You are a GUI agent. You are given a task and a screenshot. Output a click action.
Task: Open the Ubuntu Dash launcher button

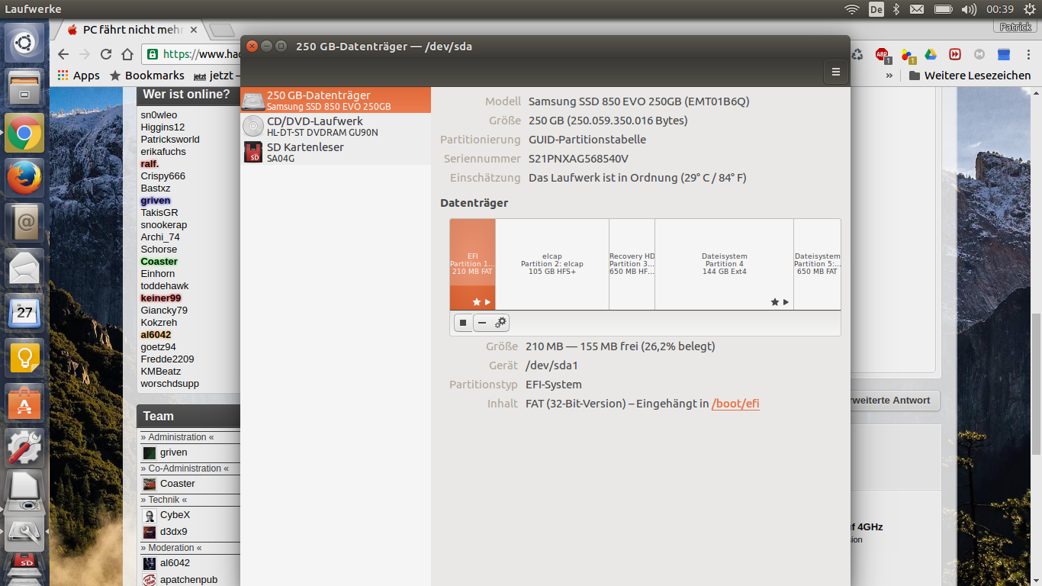tap(24, 43)
